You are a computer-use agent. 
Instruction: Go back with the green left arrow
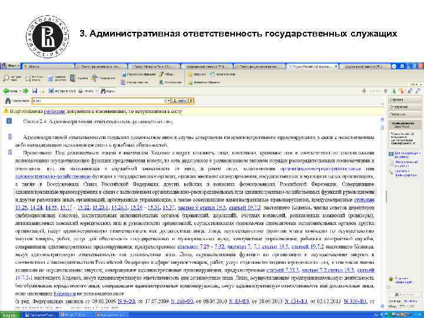[x=6, y=91]
